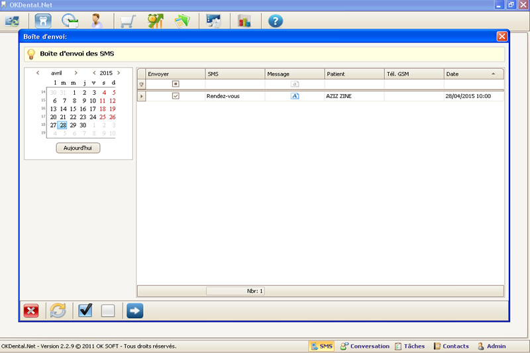
Task: Select April 22 in calendar
Action: pyautogui.click(x=73, y=117)
